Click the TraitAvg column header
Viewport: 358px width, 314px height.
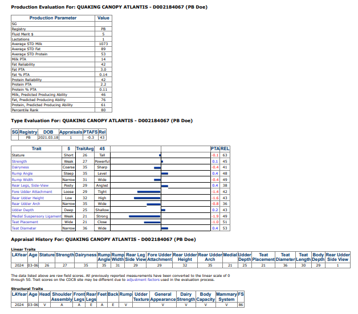pyautogui.click(x=85, y=148)
